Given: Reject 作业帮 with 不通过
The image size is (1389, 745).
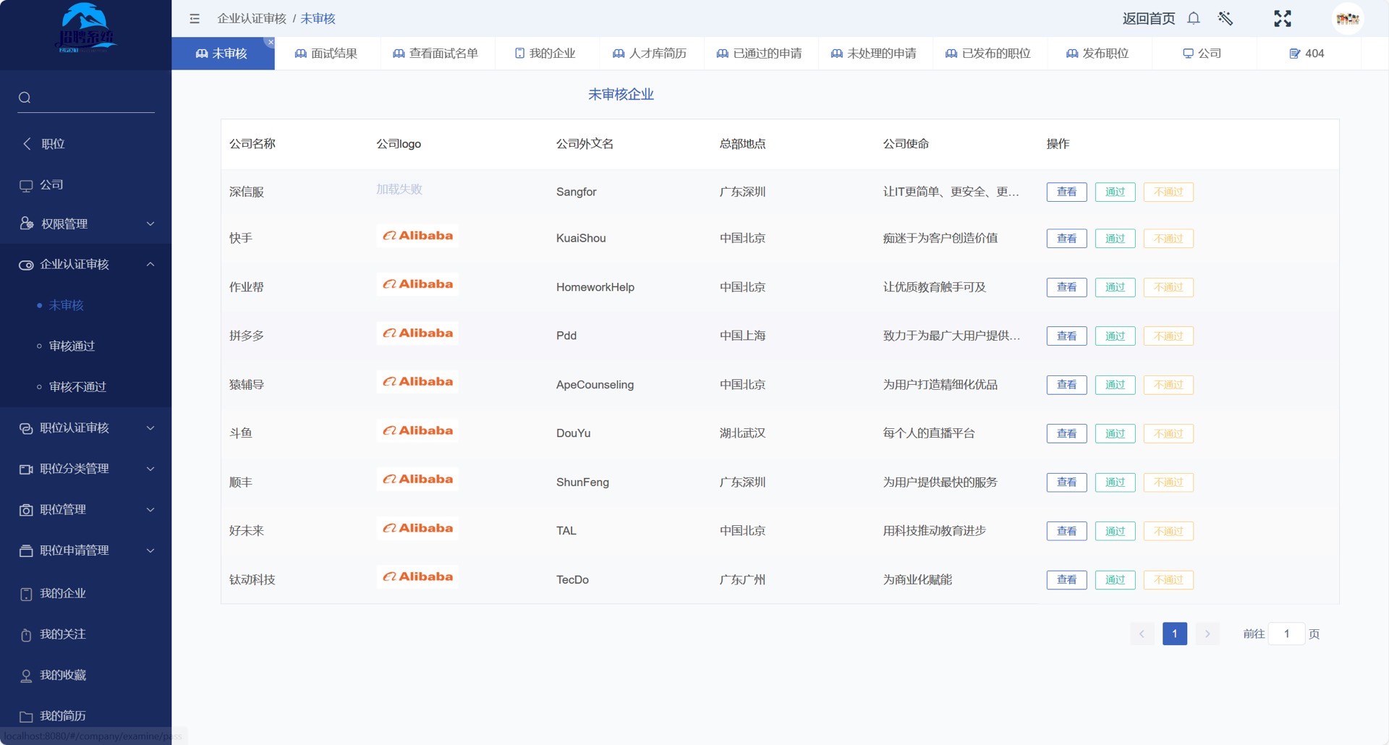Looking at the screenshot, I should pos(1168,287).
